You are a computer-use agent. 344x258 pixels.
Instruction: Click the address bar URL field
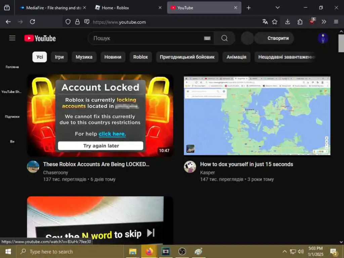tap(171, 22)
